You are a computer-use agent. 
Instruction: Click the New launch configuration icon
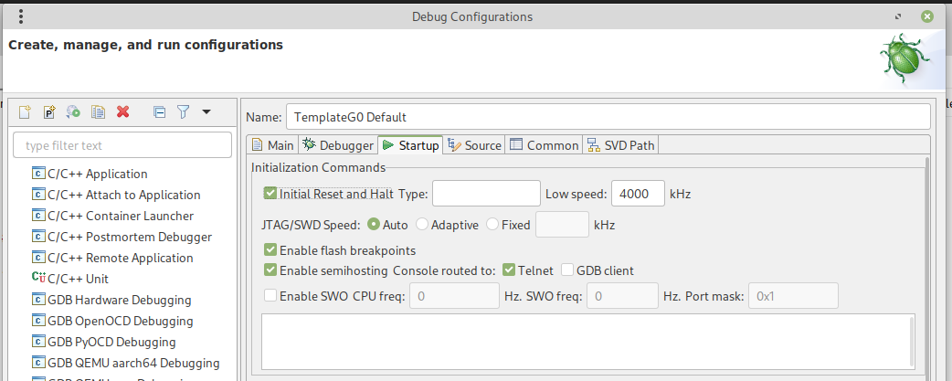(26, 111)
